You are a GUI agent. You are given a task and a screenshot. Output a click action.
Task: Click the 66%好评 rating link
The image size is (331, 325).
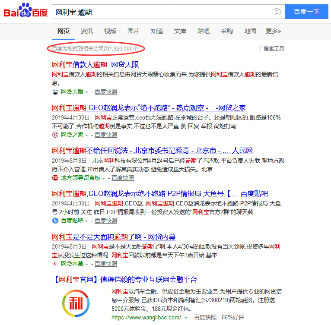pos(233,317)
